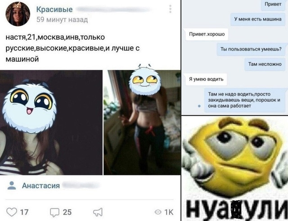
Task: Select the Там несложно message bubble
Action: click(265, 64)
